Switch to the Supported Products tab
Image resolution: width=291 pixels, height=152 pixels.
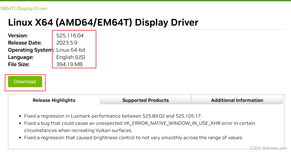click(x=145, y=100)
